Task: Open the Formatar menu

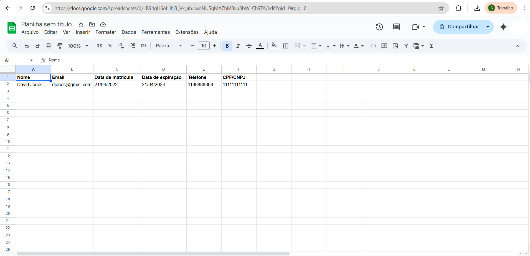Action: (106, 32)
